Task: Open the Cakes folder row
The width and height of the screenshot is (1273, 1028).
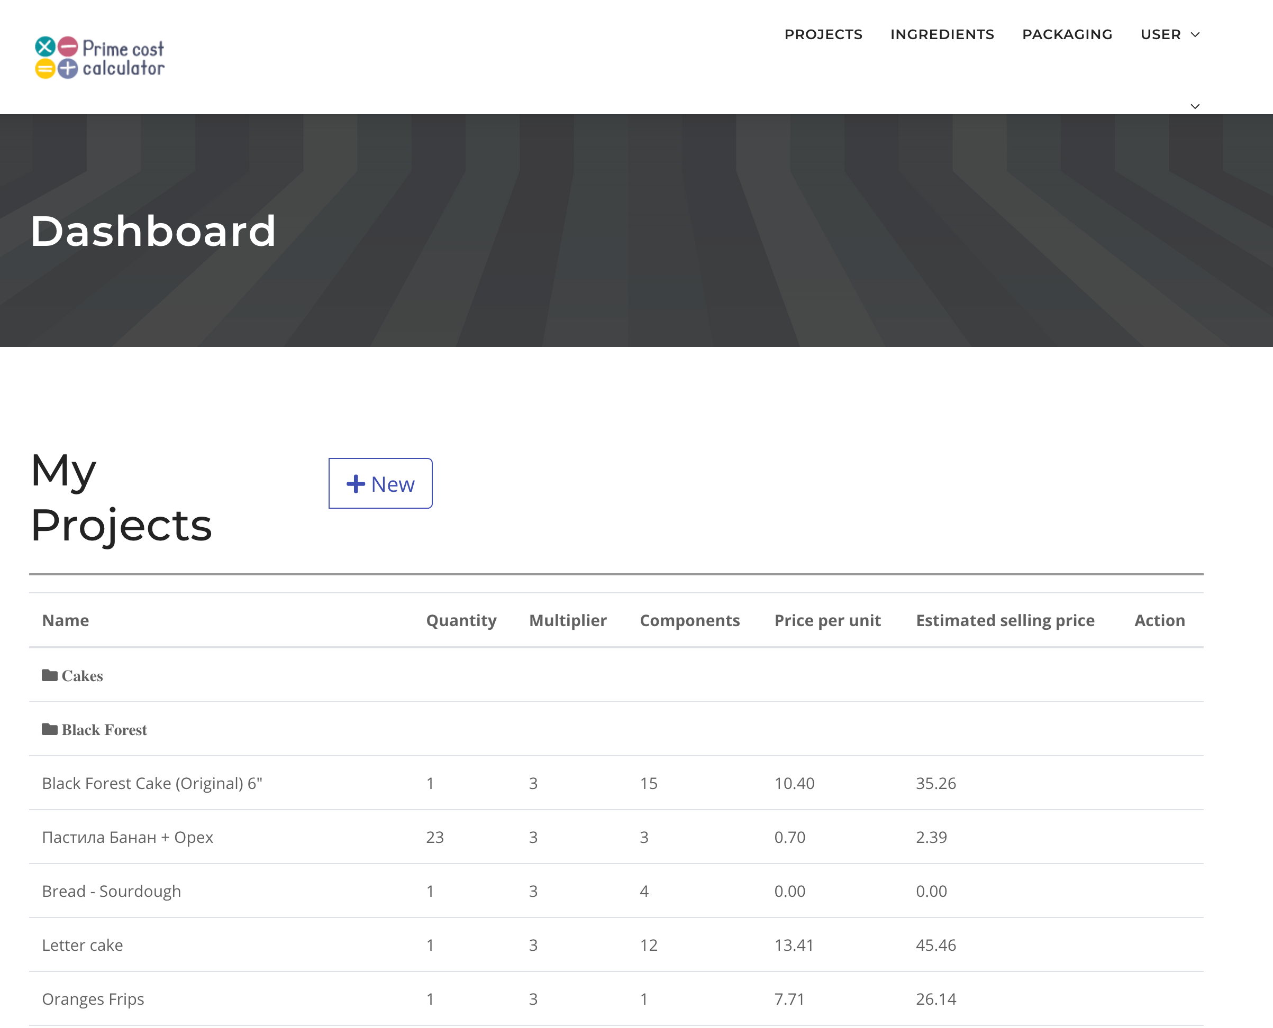Action: point(82,676)
